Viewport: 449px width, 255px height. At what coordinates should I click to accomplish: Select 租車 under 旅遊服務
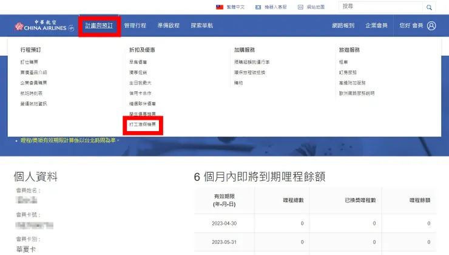(x=343, y=62)
